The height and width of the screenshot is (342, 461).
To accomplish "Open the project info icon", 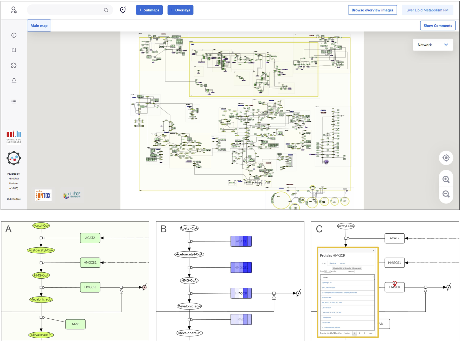I will point(14,35).
